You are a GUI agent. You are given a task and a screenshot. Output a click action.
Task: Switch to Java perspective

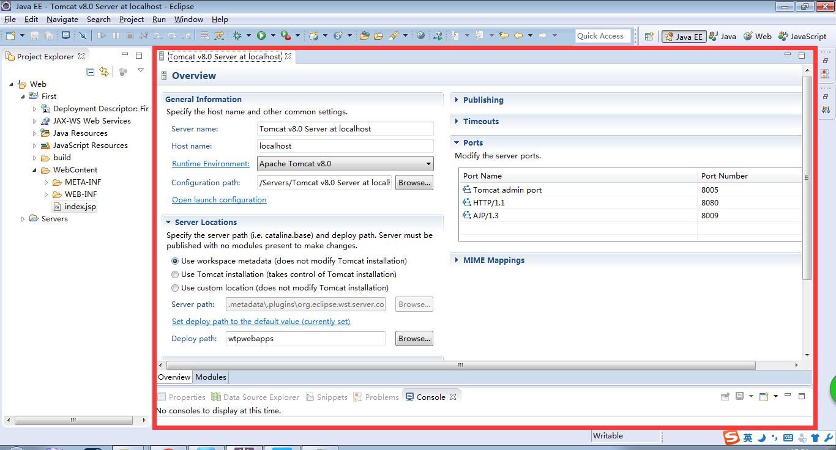722,36
